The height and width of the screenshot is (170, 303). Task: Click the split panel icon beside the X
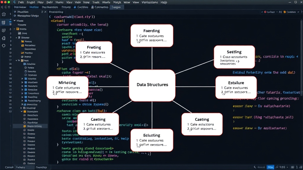(42, 12)
